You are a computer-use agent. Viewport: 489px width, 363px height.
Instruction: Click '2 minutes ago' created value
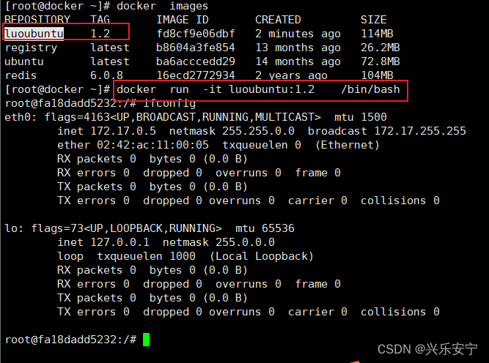point(298,34)
